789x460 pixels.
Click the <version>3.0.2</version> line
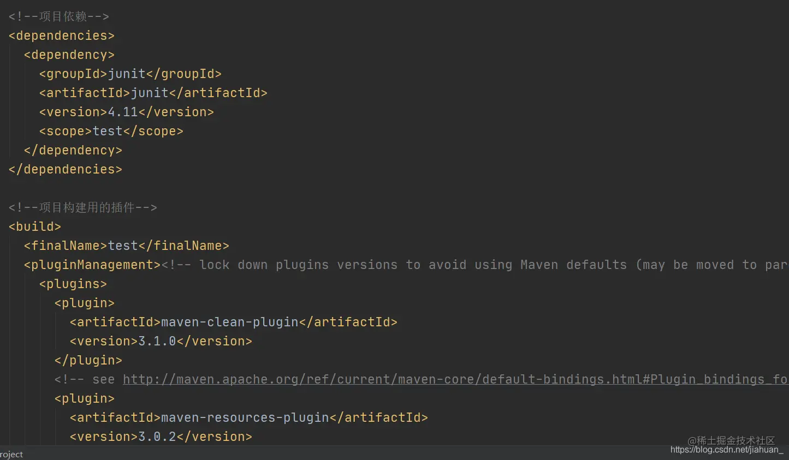161,437
